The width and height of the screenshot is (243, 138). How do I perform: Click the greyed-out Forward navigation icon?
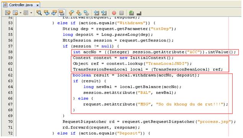26,13
